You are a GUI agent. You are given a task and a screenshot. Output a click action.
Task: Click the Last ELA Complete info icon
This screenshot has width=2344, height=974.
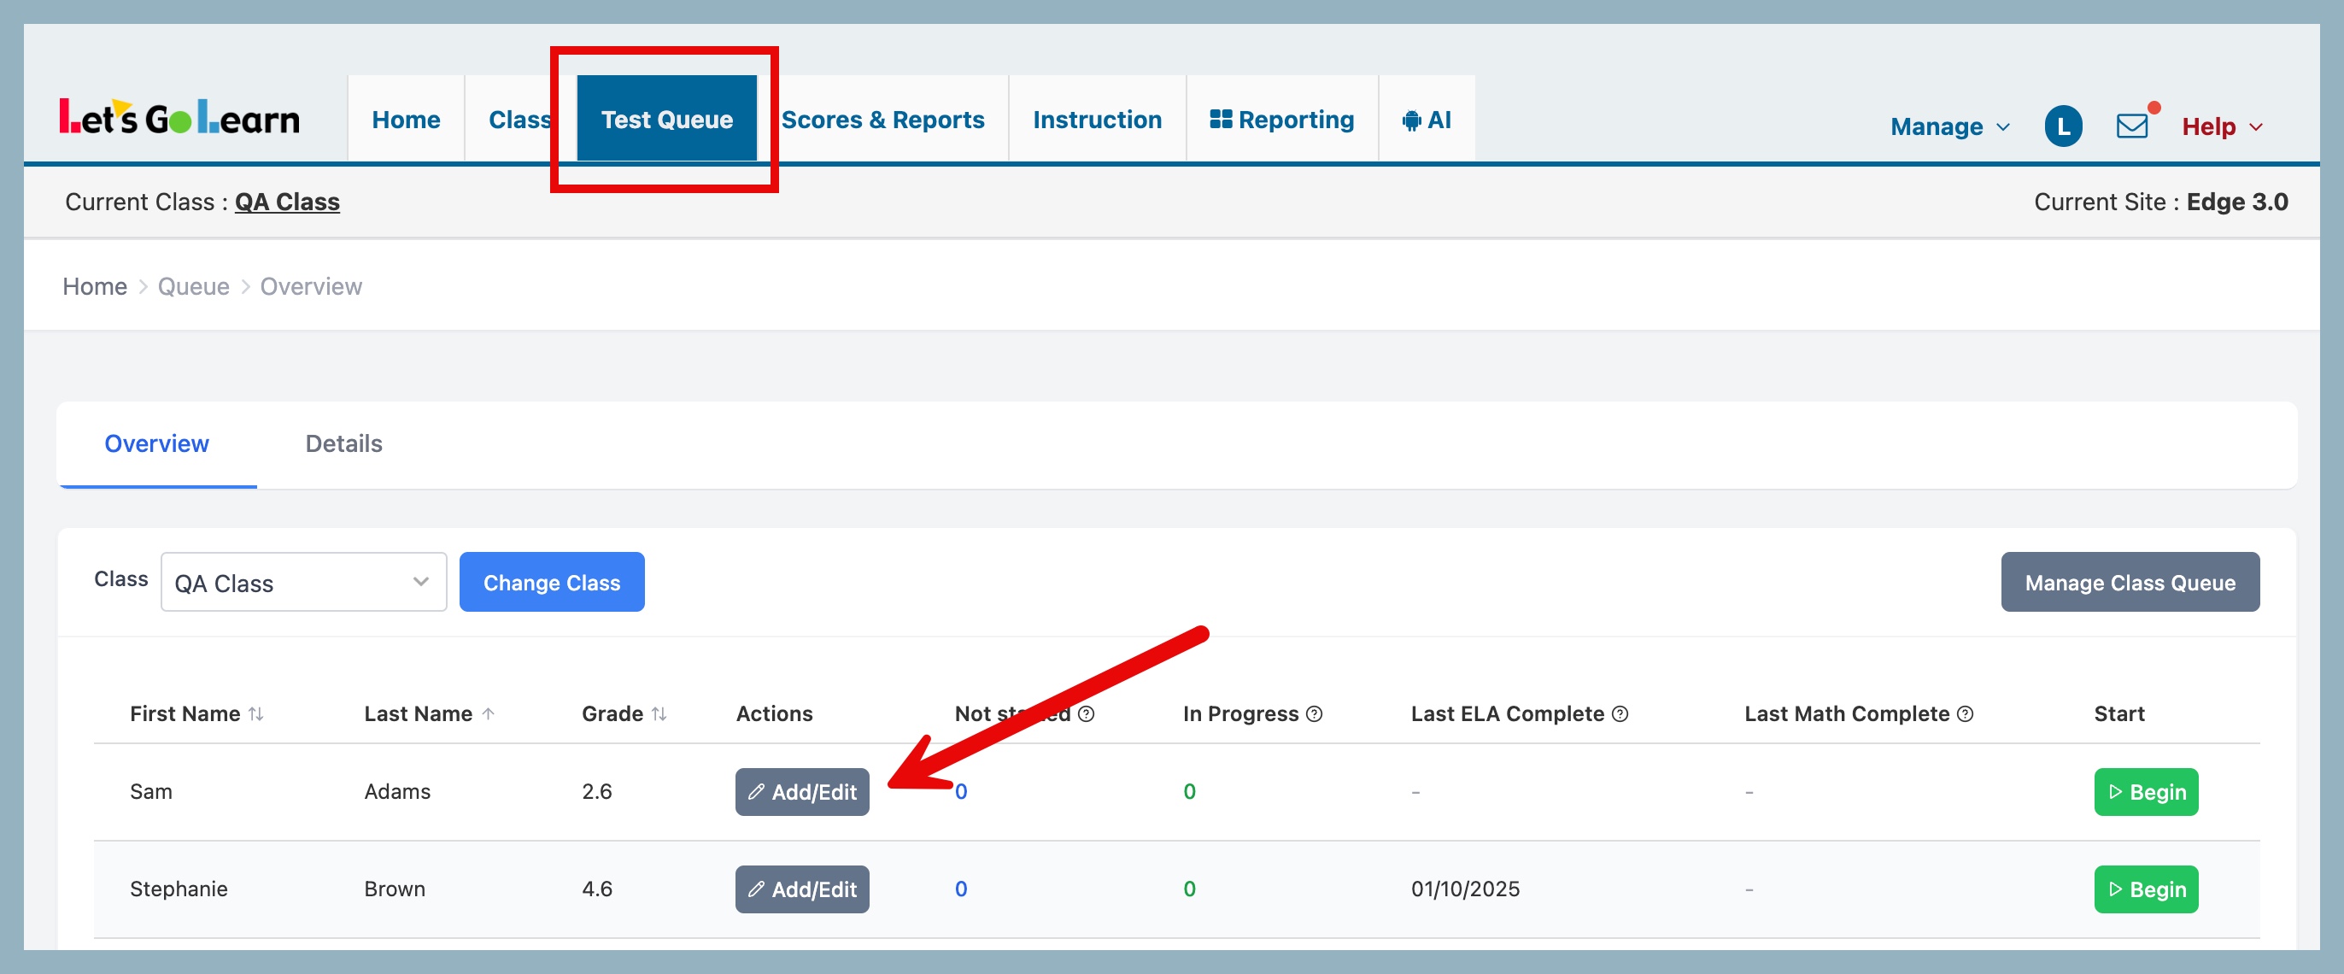point(1619,713)
